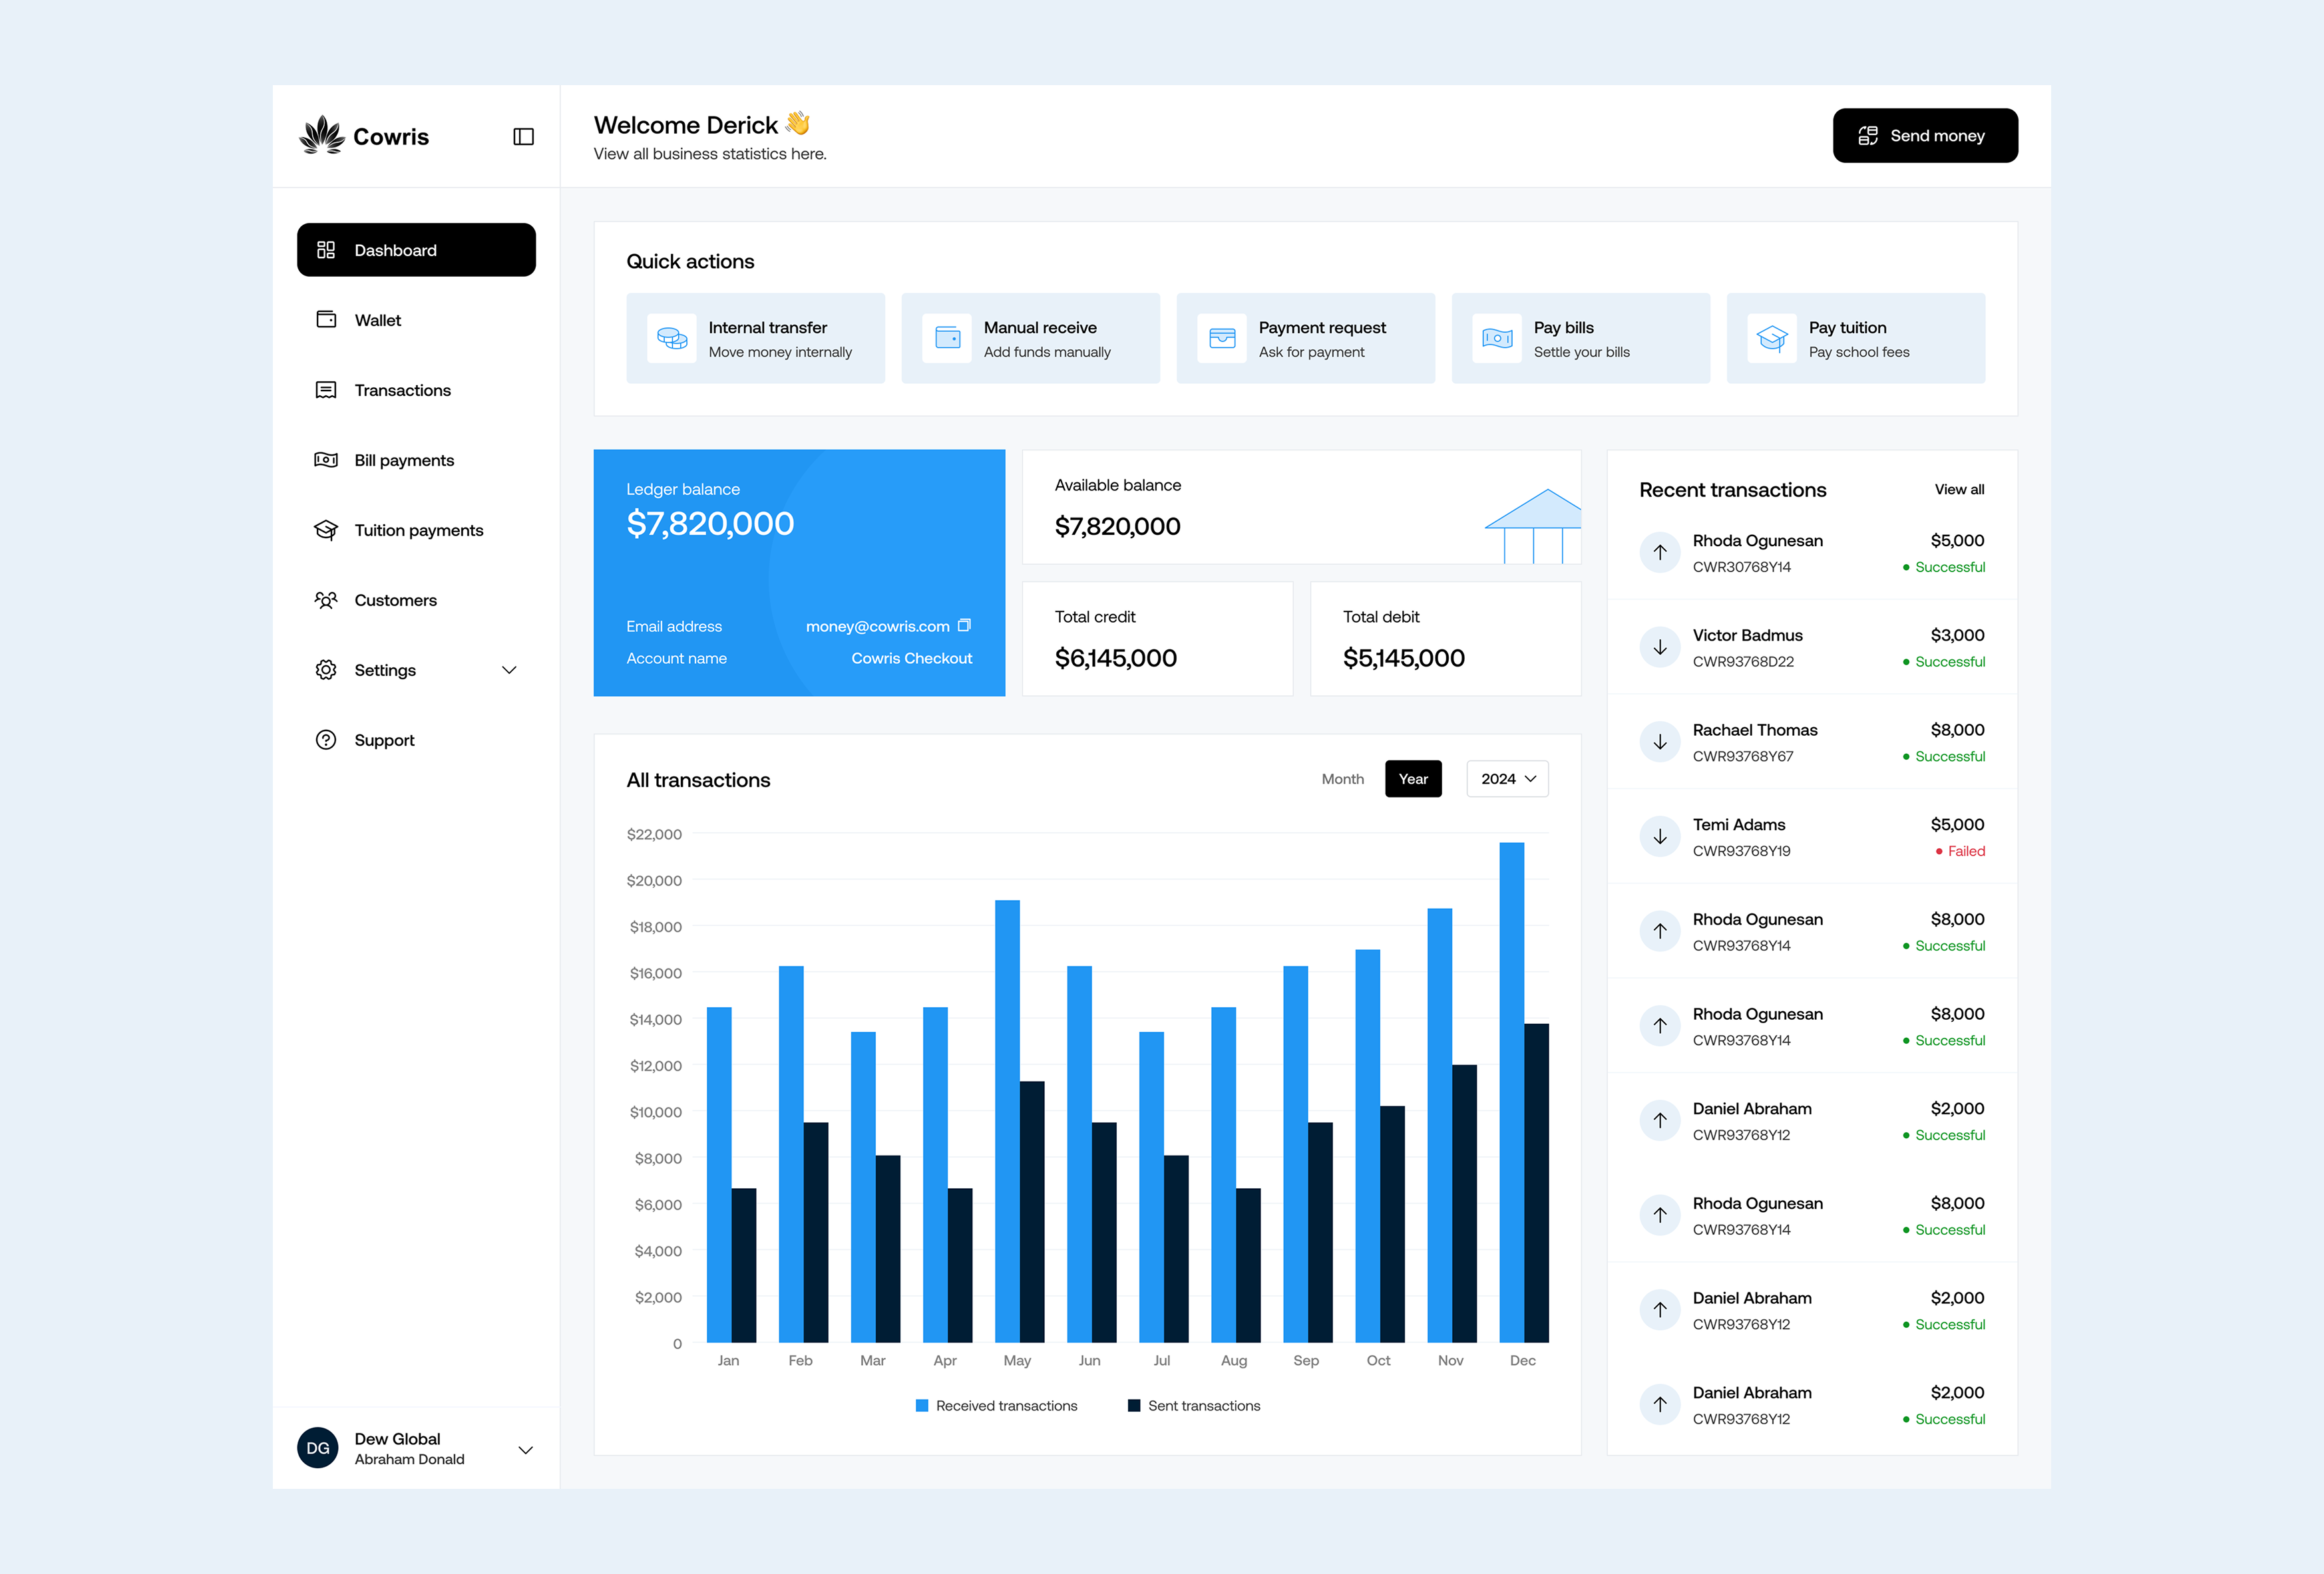The width and height of the screenshot is (2324, 1574).
Task: Click View all recent transactions
Action: tap(1959, 490)
